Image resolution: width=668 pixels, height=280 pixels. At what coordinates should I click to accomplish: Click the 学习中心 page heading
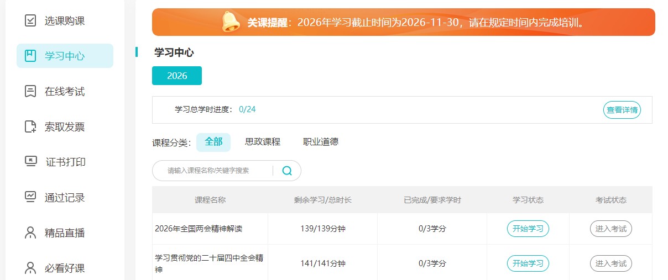[x=174, y=52]
